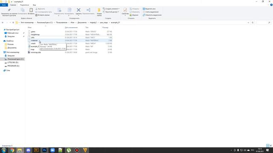Screen dimensions: 273x153
Task: Click the Back navigation arrow
Action: point(3,23)
